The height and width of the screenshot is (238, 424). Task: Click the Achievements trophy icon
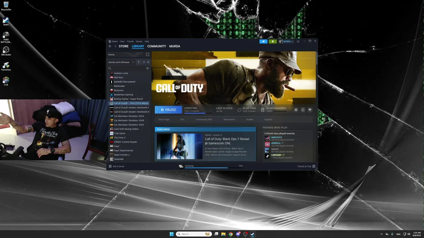click(263, 109)
